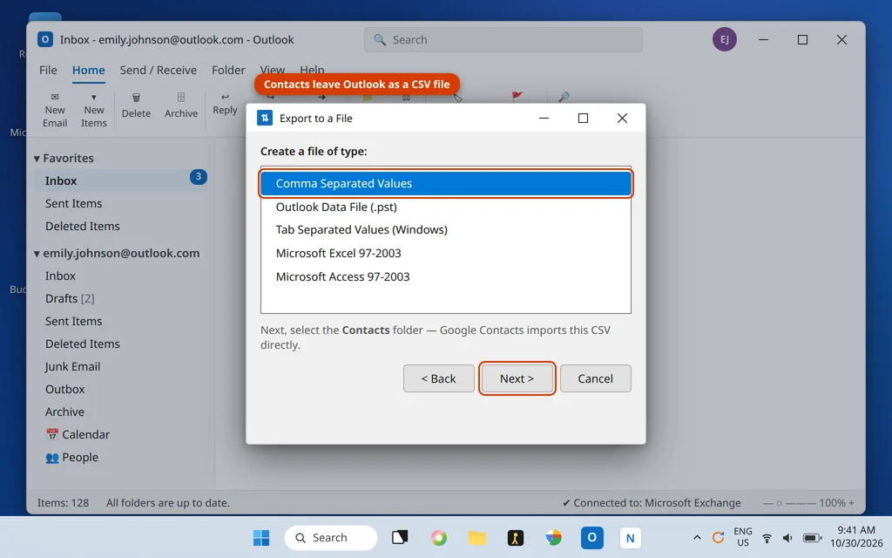Select Tab Separated Values (Windows)
Viewport: 892px width, 558px height.
tap(446, 229)
